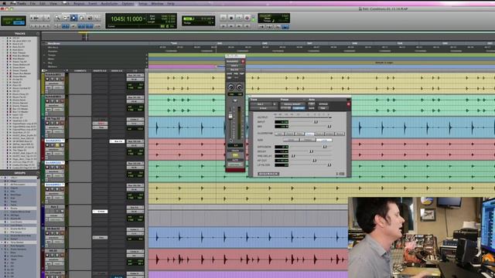Click the TRACKS list header
This screenshot has height=278, width=495.
[x=20, y=33]
